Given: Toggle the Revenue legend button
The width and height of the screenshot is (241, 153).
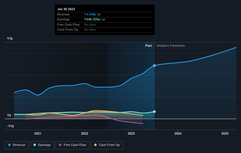Looking at the screenshot, I should (x=17, y=145).
